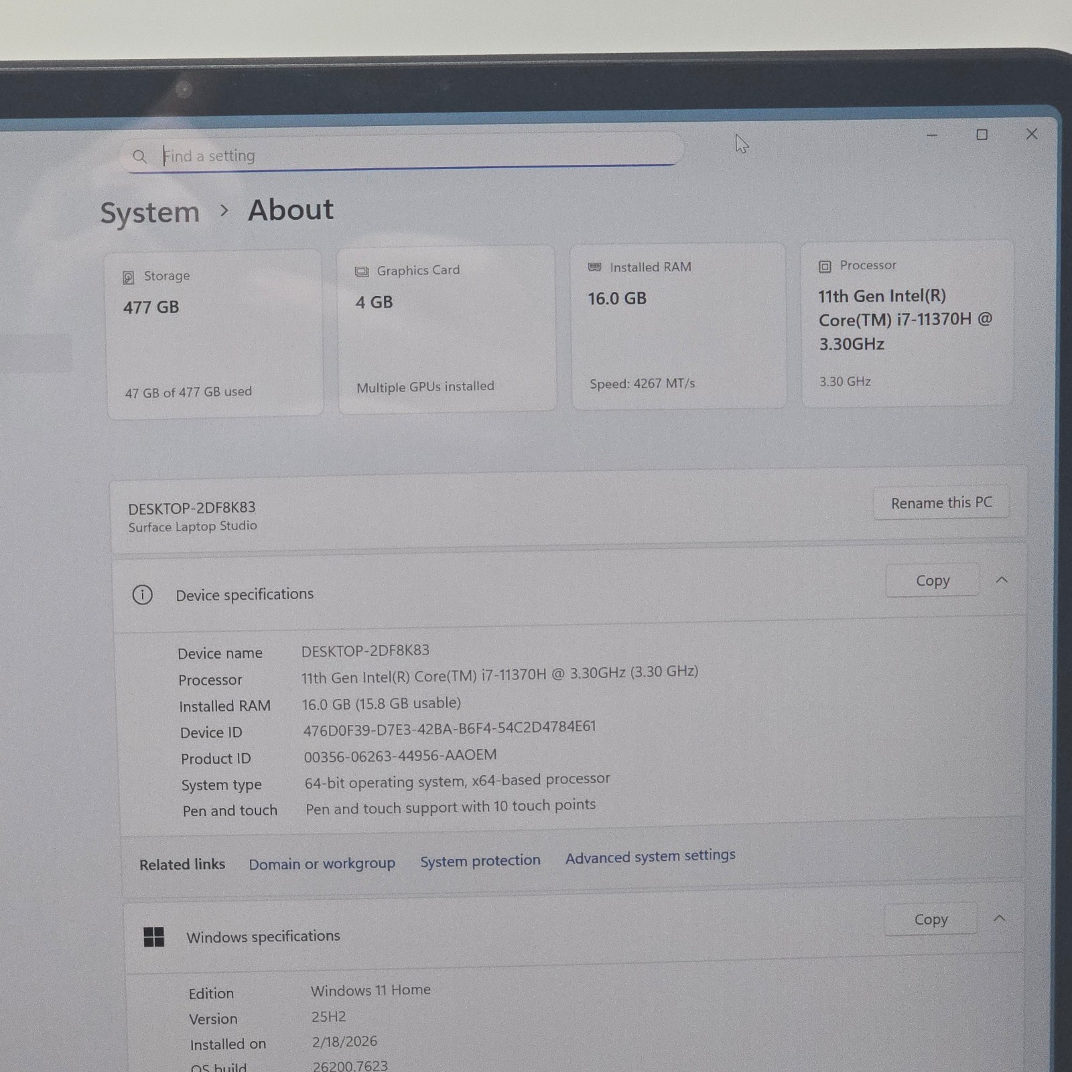The height and width of the screenshot is (1072, 1072).
Task: Select the Device ID value 476D0F39-D7E3-42BA-B6F4-54C2D4784E61
Action: 450,728
